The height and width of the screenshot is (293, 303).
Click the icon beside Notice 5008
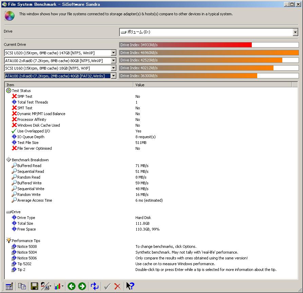[14, 246]
